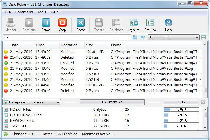Open the Layouts tool

(x=133, y=25)
